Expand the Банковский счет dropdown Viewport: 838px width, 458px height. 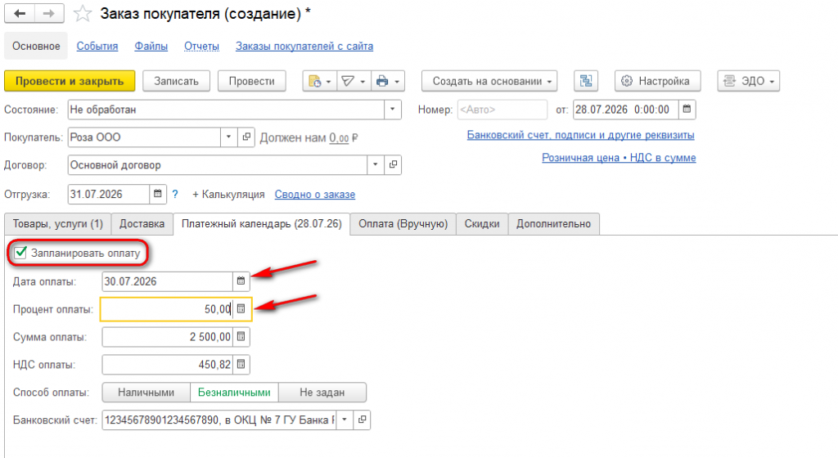tap(345, 420)
